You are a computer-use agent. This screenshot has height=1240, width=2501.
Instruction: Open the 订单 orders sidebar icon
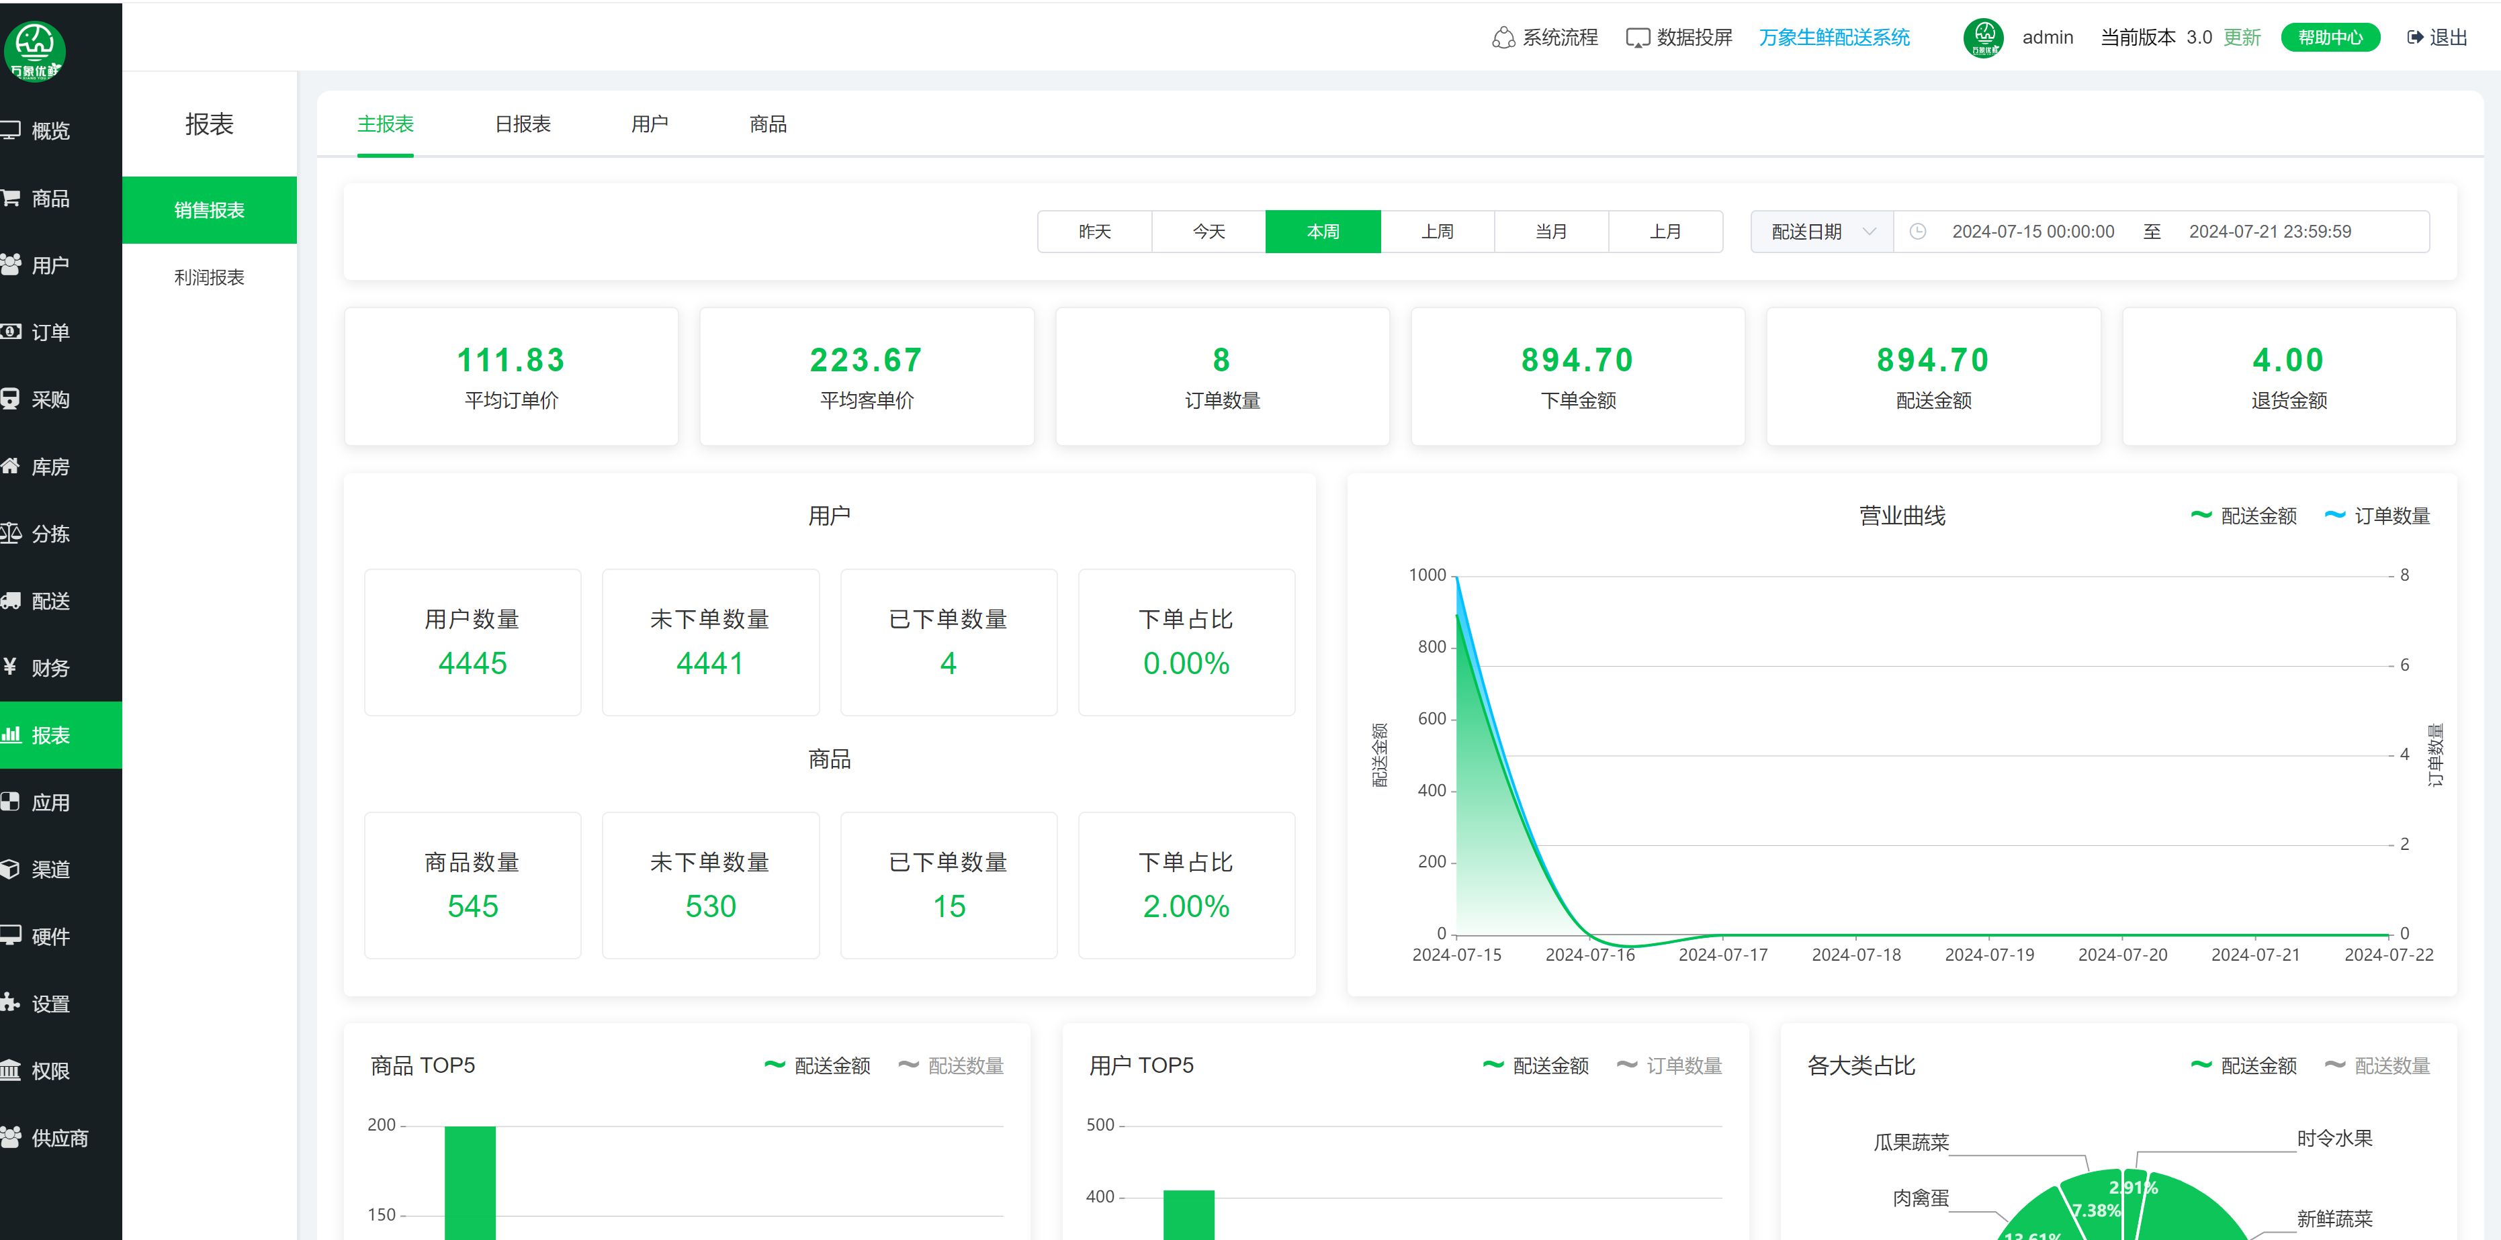click(9, 332)
